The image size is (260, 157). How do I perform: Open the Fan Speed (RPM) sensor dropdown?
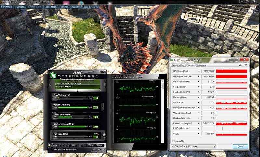pos(198,92)
